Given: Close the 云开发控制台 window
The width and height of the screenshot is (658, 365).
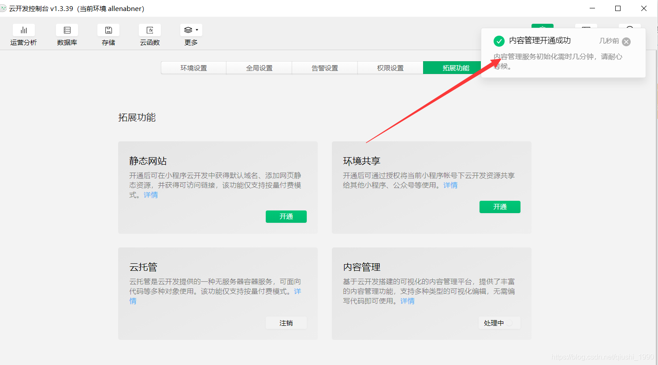Looking at the screenshot, I should [x=643, y=8].
